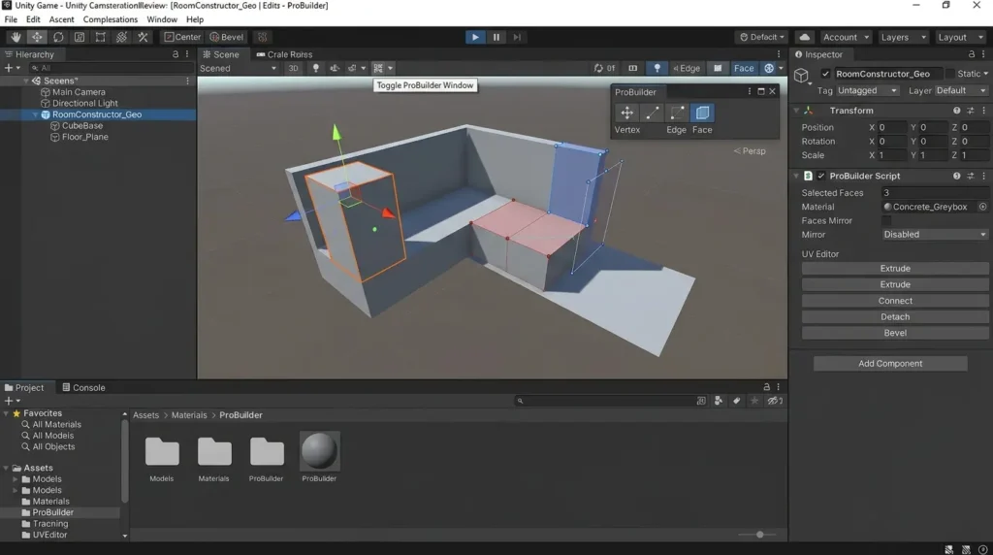The width and height of the screenshot is (993, 555).
Task: Toggle 3D view mode in the Scene
Action: pos(293,68)
